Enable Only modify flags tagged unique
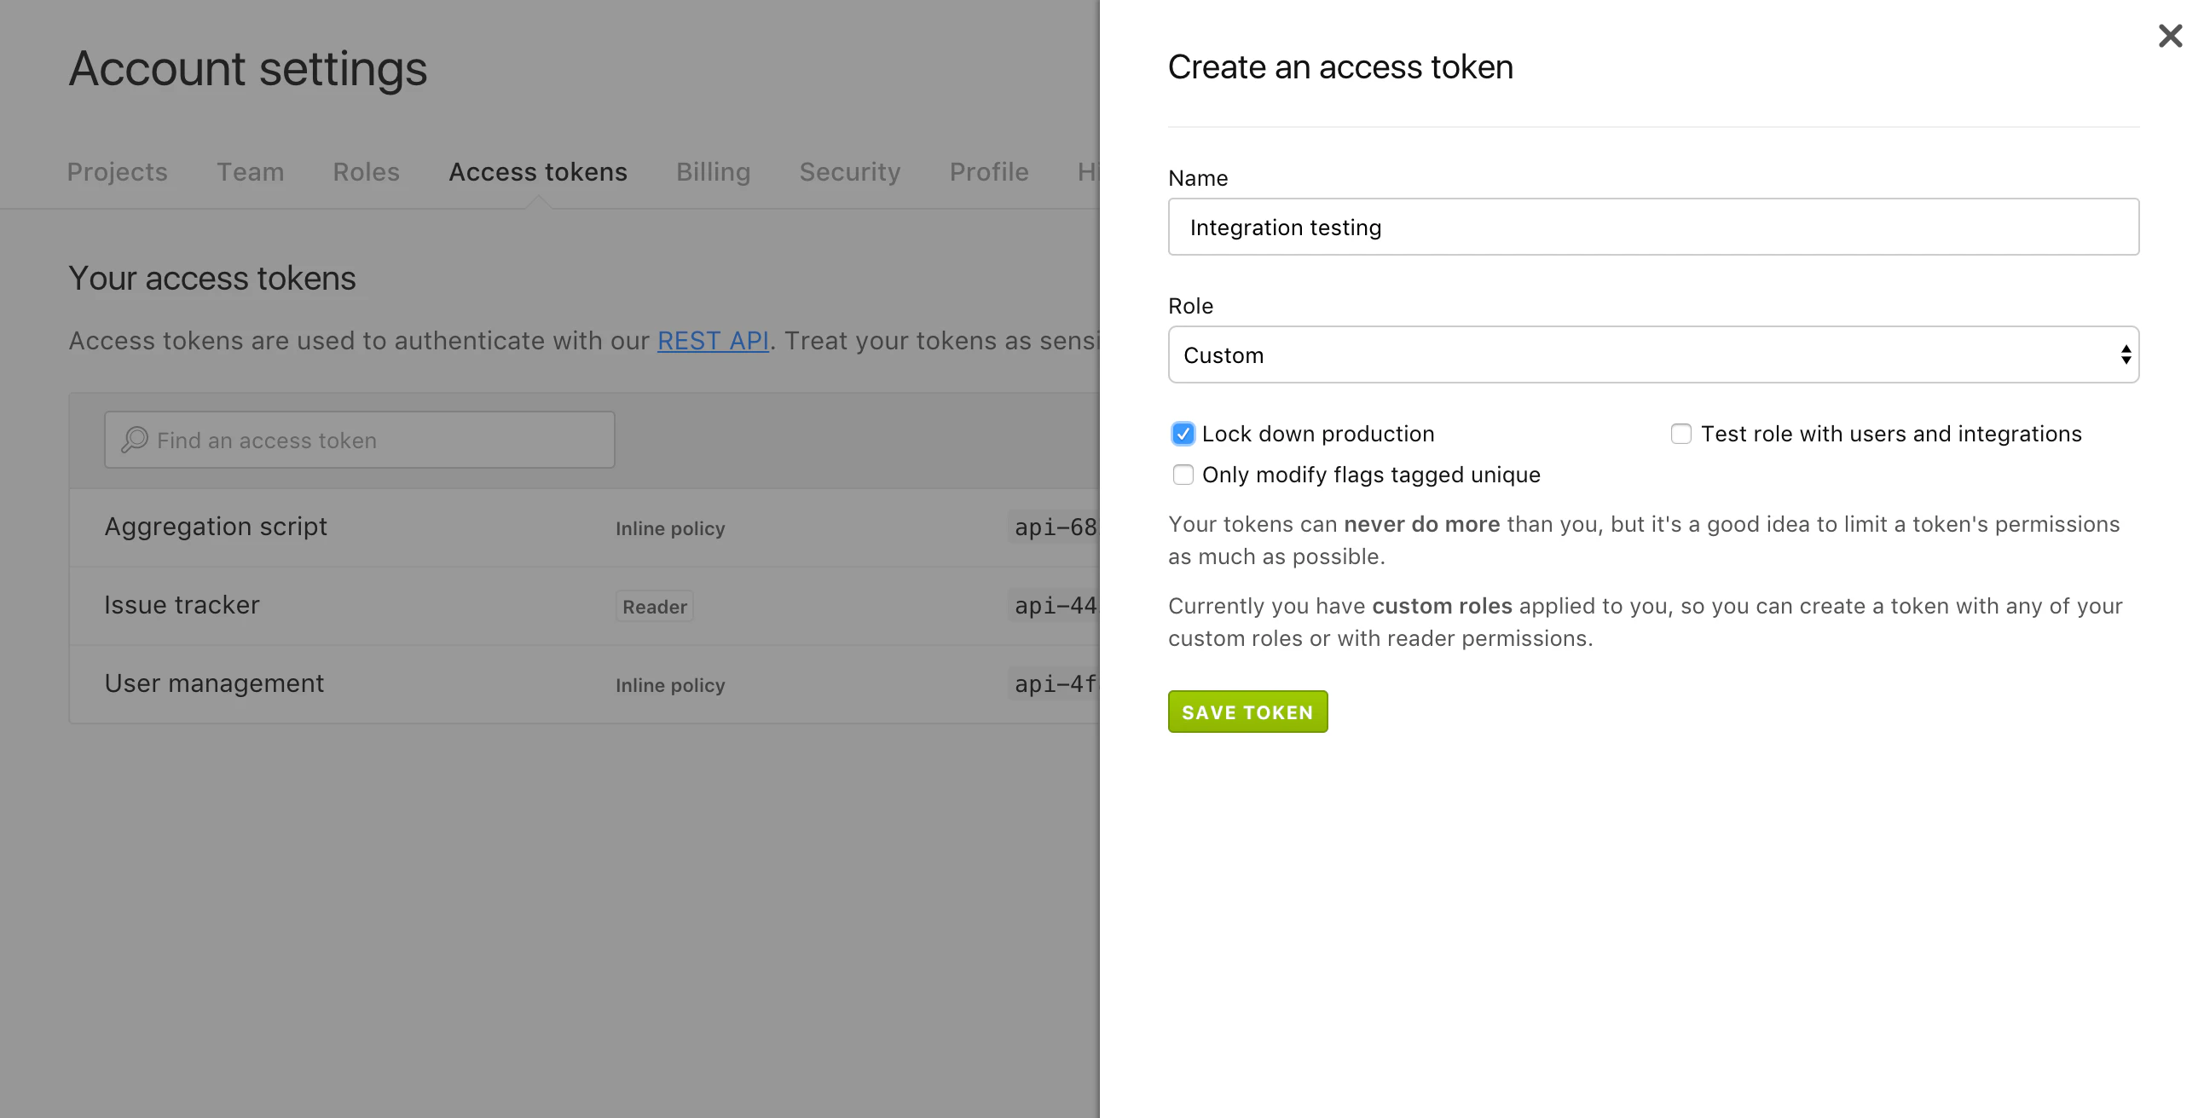2204x1118 pixels. 1183,475
